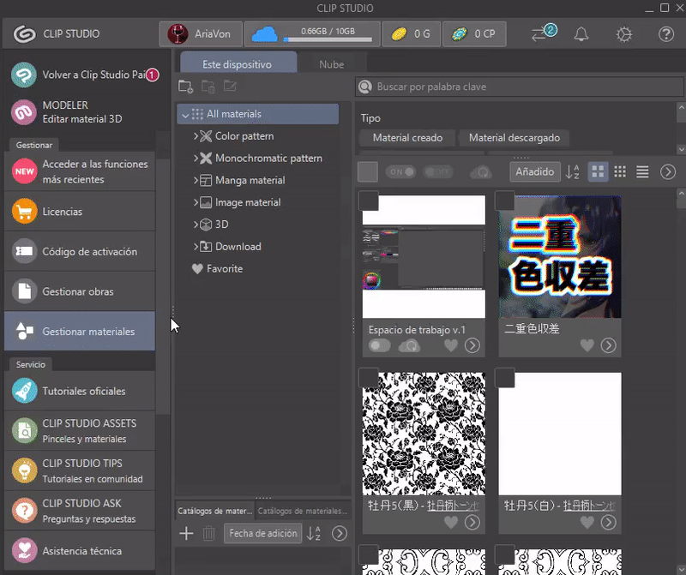The height and width of the screenshot is (575, 686).
Task: Open Código de activación
Action: pos(80,251)
